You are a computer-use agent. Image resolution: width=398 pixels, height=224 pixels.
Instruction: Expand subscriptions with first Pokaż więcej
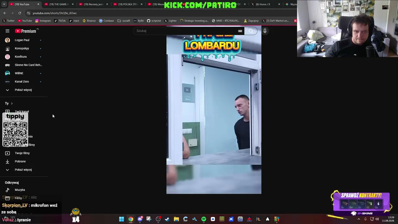pyautogui.click(x=24, y=90)
